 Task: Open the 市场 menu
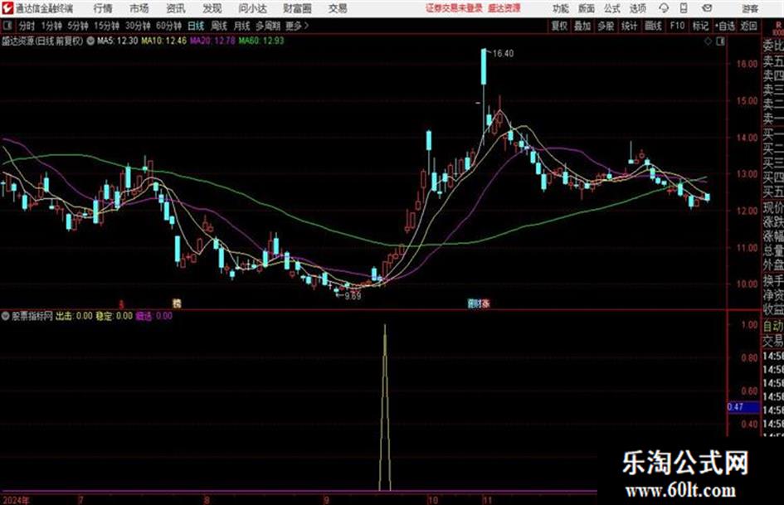pyautogui.click(x=139, y=8)
